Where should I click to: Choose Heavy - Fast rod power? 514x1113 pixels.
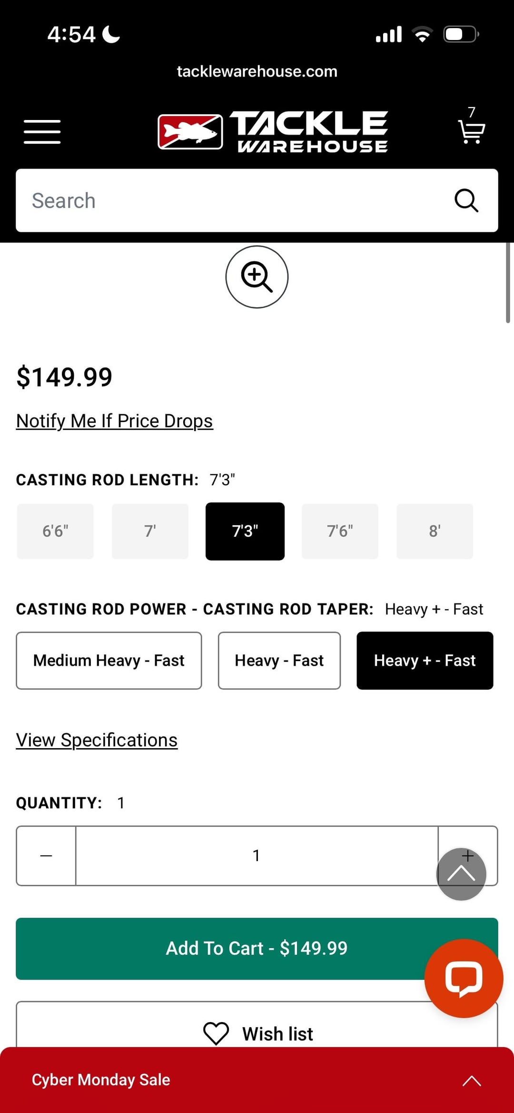[279, 661]
